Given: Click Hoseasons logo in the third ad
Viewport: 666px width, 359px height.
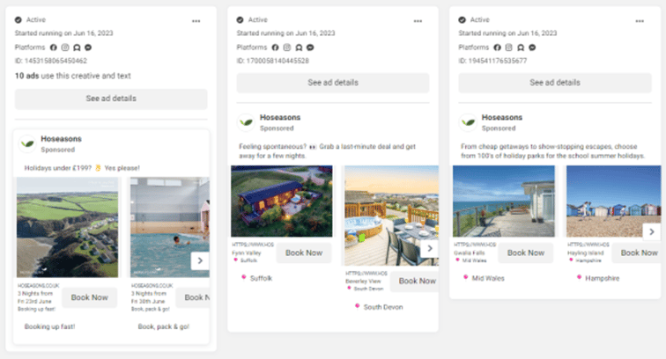Looking at the screenshot, I should [468, 122].
